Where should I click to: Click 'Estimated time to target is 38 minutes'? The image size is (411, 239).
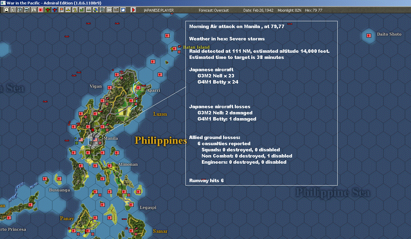(x=237, y=57)
